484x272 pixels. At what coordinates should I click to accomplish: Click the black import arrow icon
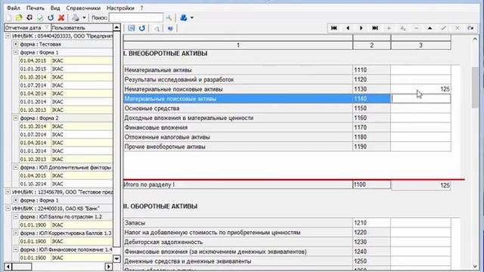point(29,17)
